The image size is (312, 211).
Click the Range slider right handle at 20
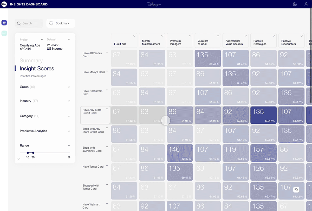coord(33,153)
